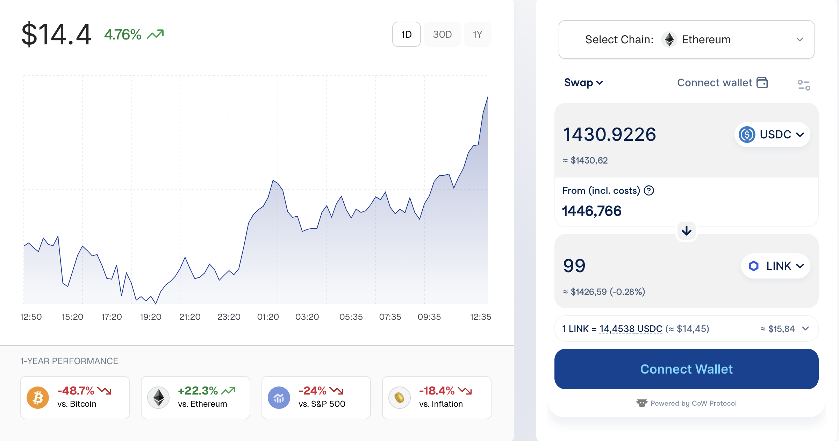839x441 pixels.
Task: Click the help icon beside From (incl. costs)
Action: point(648,190)
